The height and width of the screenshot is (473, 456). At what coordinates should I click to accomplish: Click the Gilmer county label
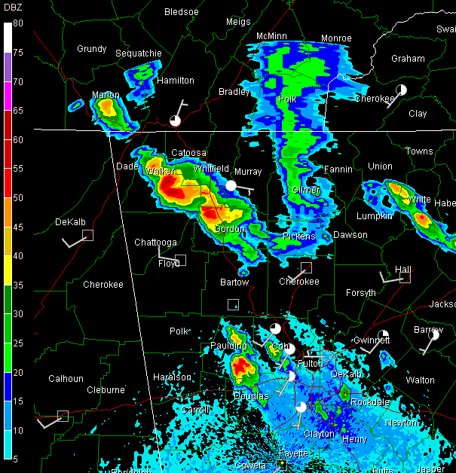pos(305,191)
